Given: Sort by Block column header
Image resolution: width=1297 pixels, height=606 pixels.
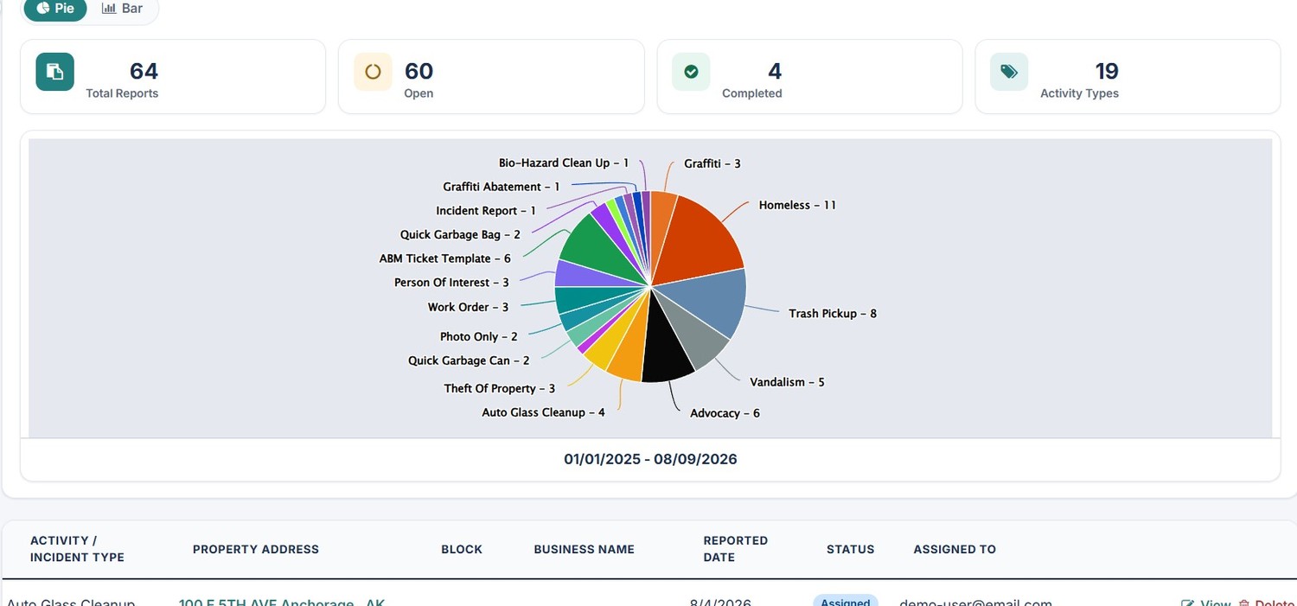Looking at the screenshot, I should 462,549.
